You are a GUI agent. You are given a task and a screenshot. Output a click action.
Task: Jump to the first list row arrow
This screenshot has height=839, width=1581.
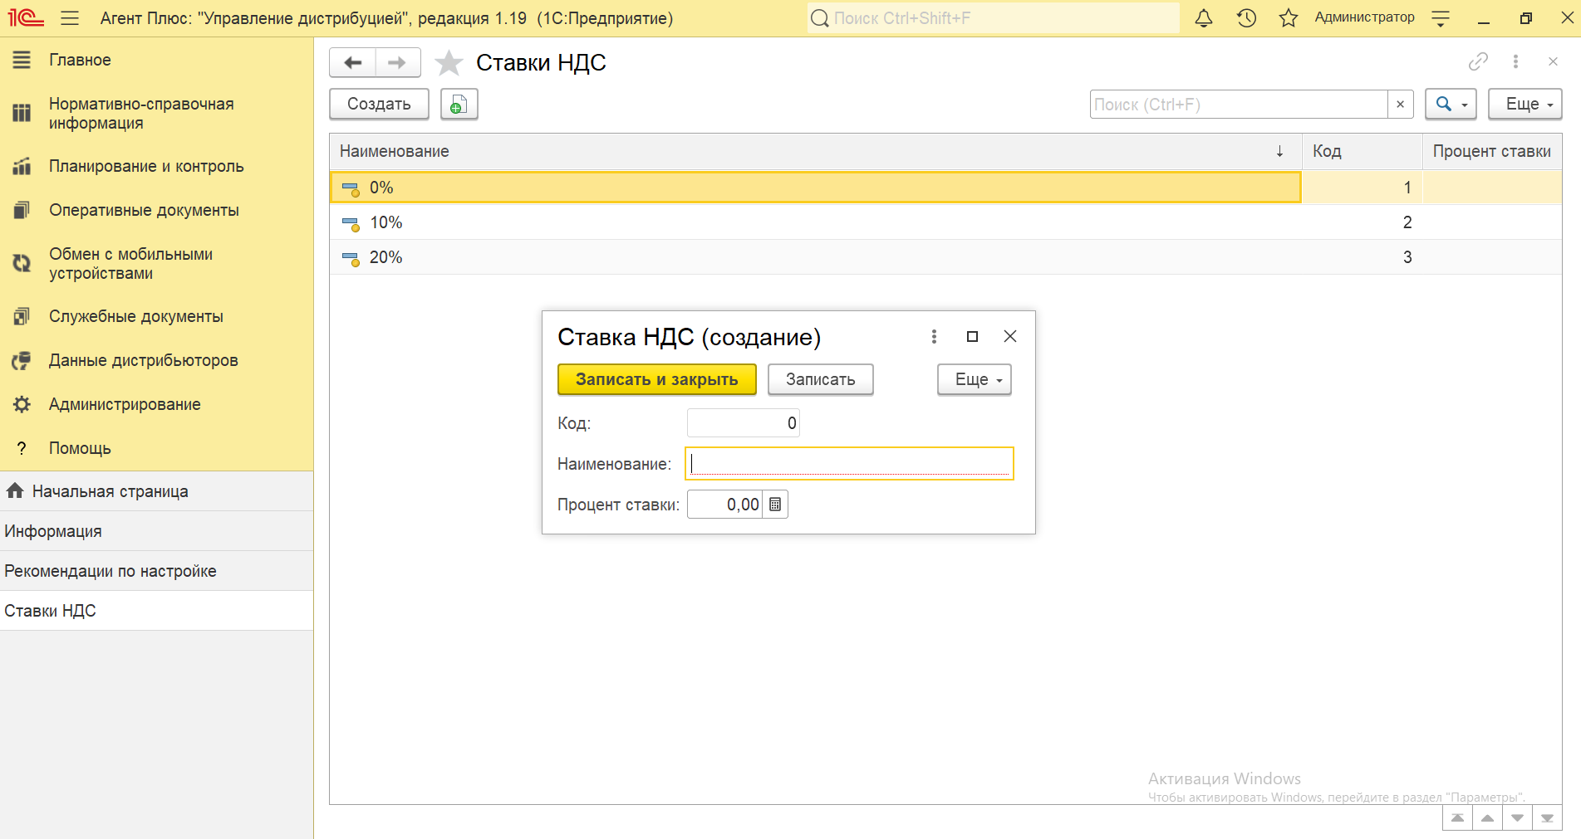click(1457, 818)
